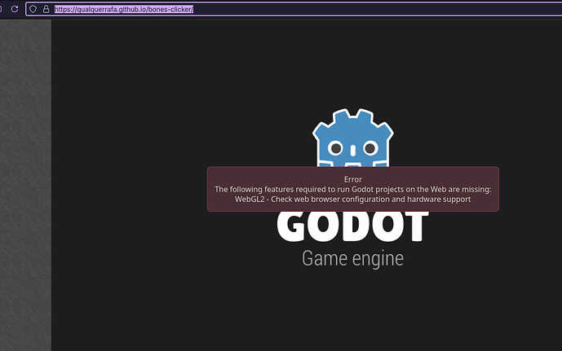Click the browser reload button
Image resolution: width=562 pixels, height=351 pixels.
(x=15, y=9)
